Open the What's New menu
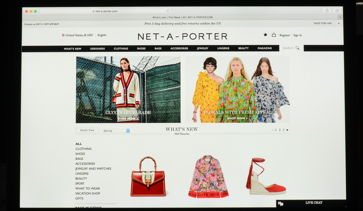 pos(73,49)
